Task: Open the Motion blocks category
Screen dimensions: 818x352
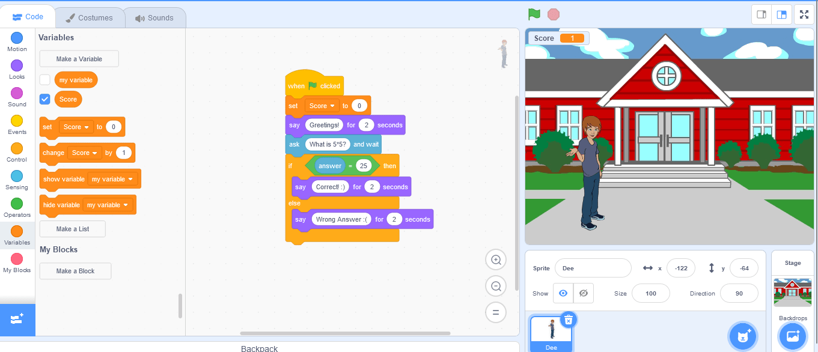Action: (x=17, y=42)
